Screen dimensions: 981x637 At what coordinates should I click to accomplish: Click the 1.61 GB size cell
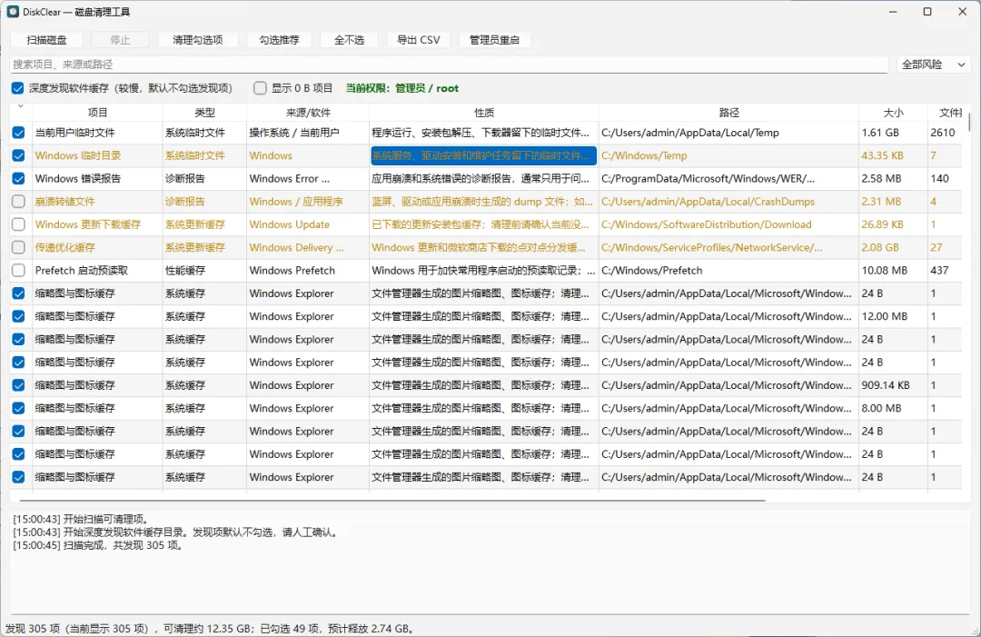(893, 133)
